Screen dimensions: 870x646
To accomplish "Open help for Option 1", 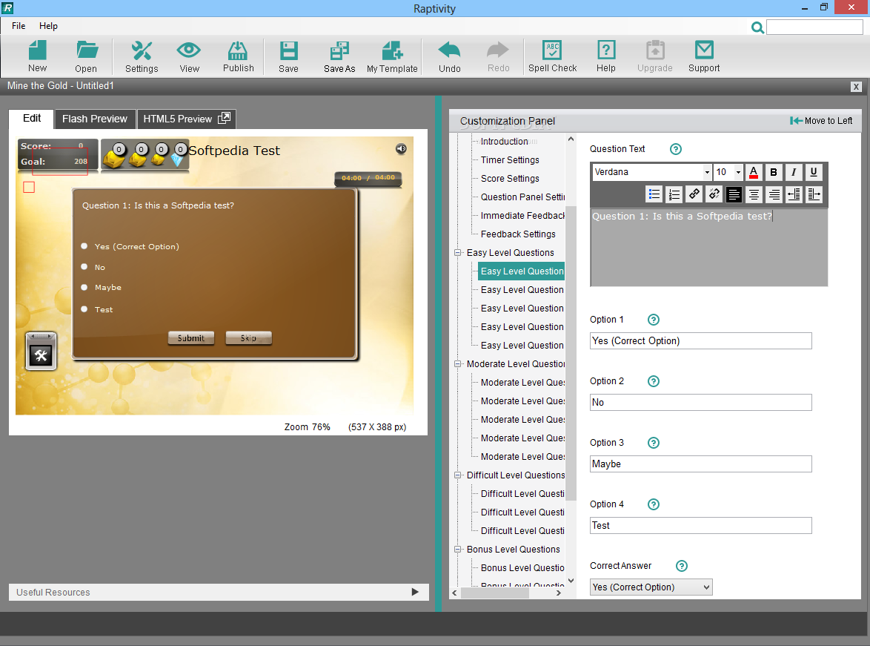I will coord(654,320).
